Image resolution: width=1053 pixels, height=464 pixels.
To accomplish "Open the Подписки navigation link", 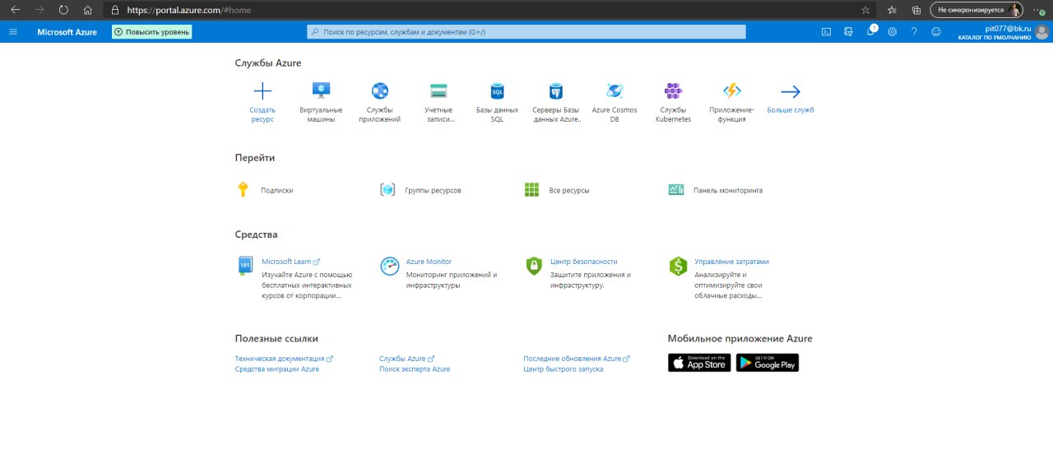I will (277, 190).
